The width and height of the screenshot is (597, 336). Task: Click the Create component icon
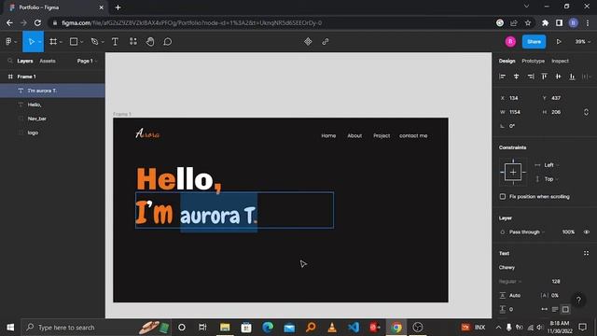[x=308, y=41]
